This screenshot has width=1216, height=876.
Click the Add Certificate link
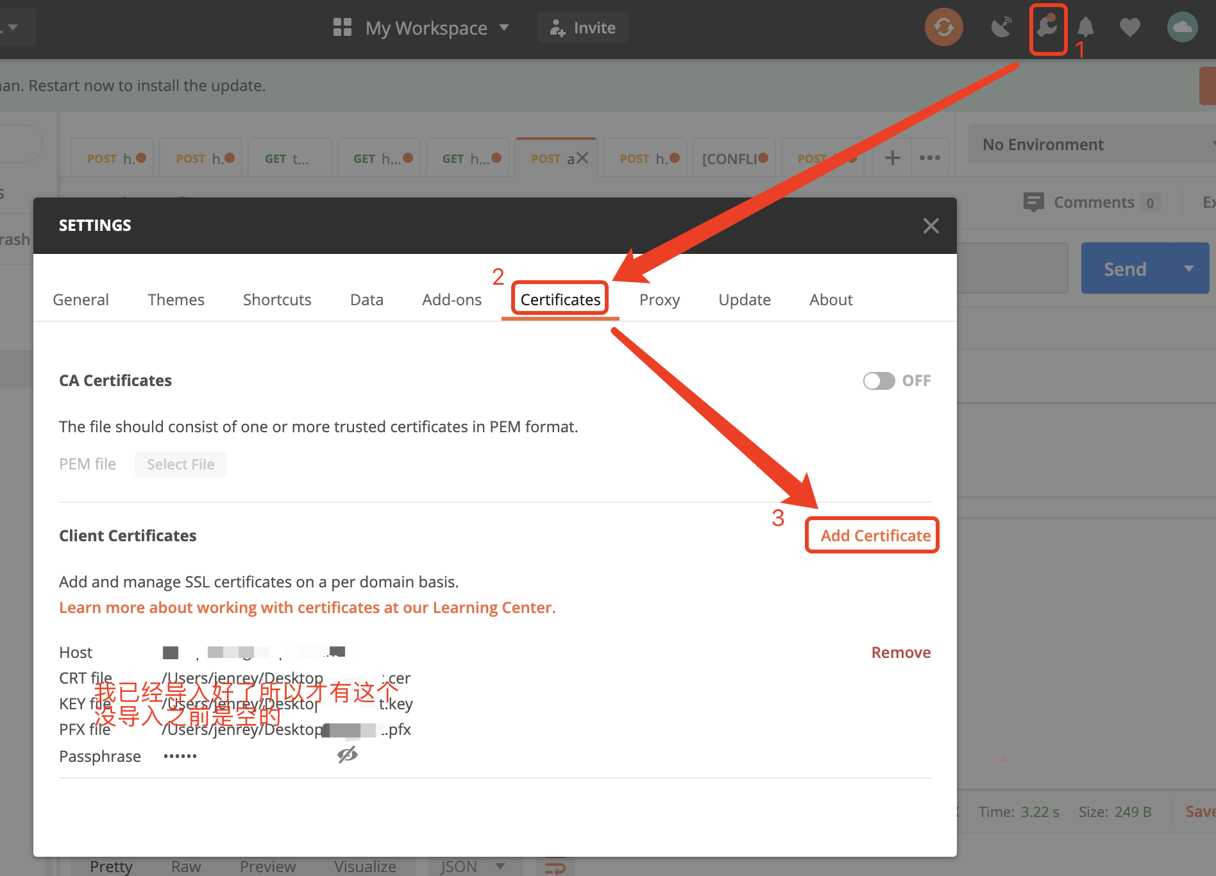pyautogui.click(x=875, y=535)
